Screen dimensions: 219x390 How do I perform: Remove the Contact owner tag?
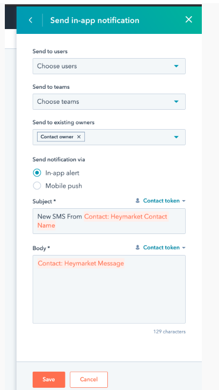79,137
